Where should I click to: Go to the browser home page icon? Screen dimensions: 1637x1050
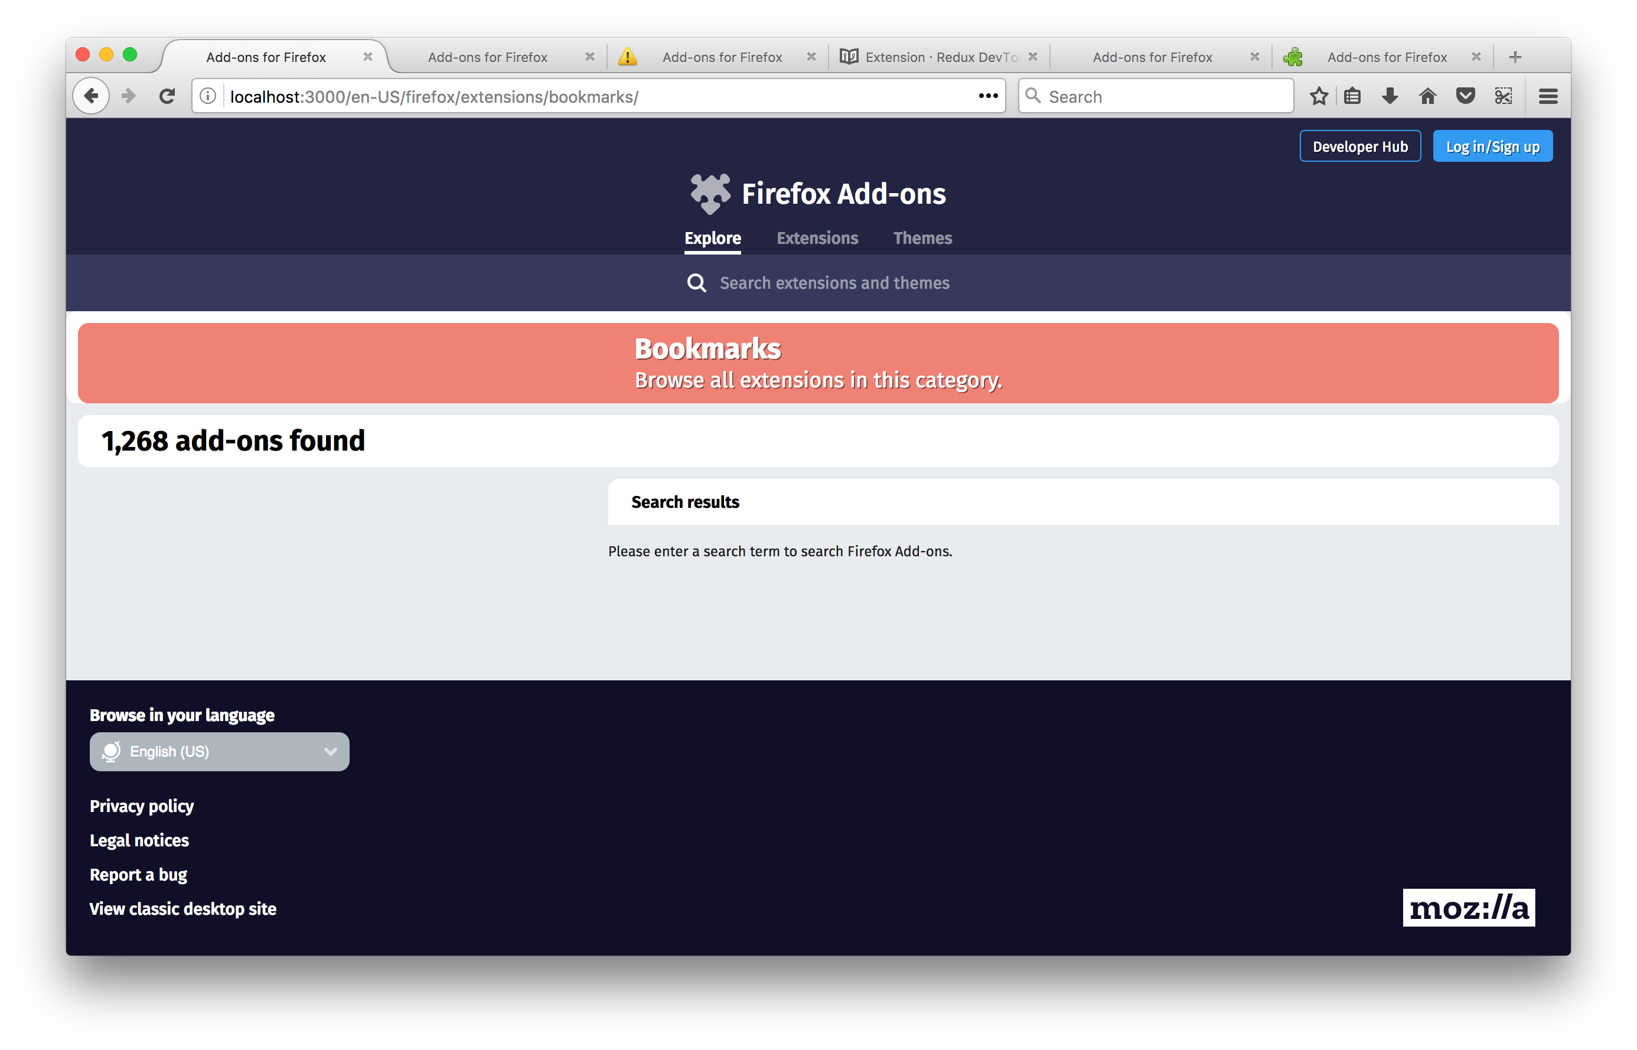coord(1427,96)
